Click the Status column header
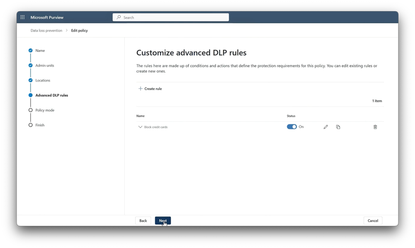This screenshot has width=415, height=248. [291, 116]
